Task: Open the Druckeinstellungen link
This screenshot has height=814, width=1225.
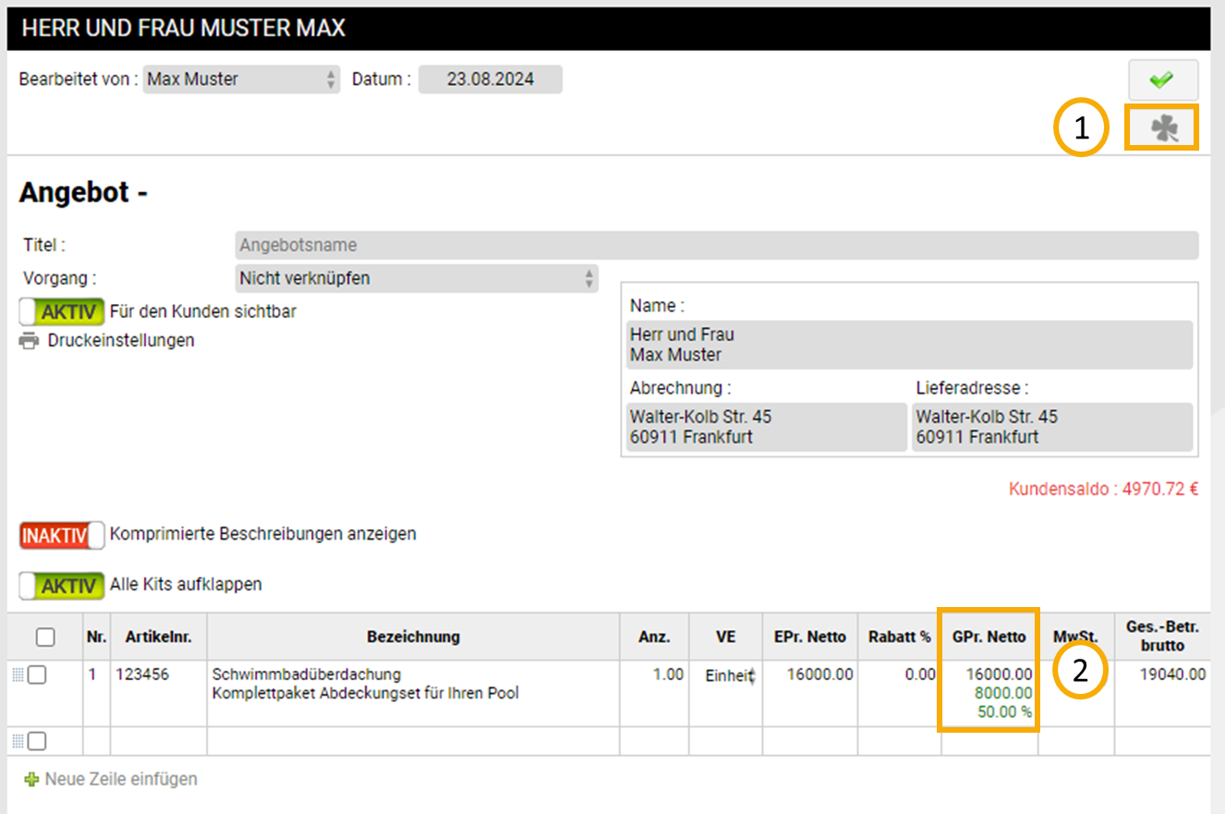Action: (120, 341)
